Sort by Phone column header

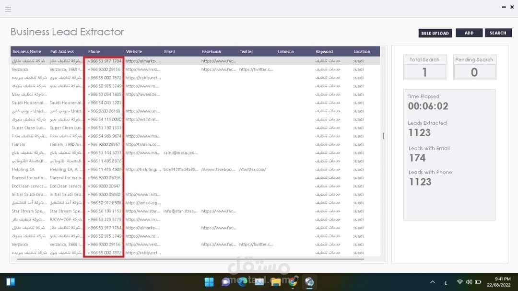(94, 51)
